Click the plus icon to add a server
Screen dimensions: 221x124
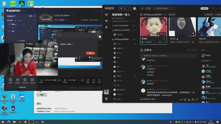106,99
